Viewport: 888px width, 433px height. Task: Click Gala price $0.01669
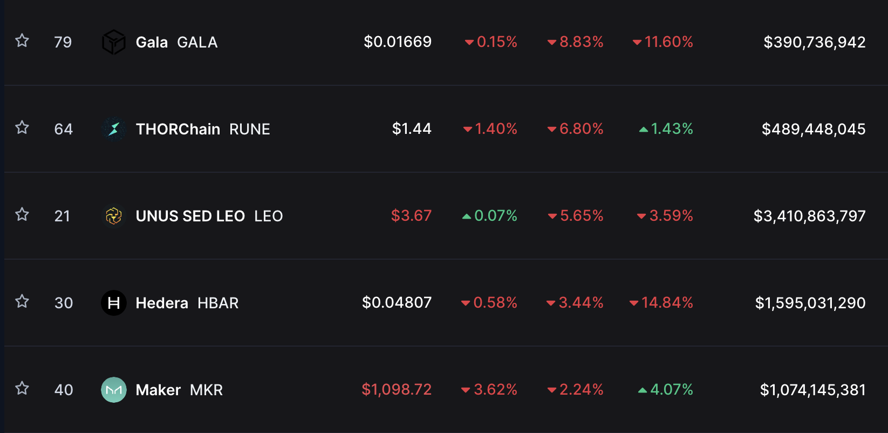398,42
